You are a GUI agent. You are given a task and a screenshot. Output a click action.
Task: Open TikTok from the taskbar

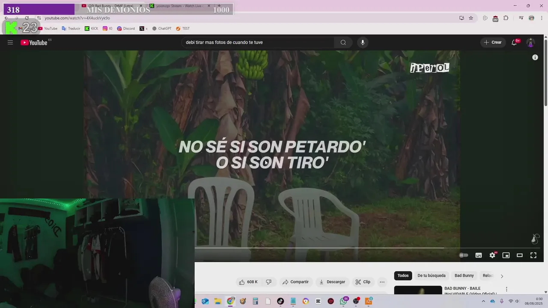click(x=280, y=301)
